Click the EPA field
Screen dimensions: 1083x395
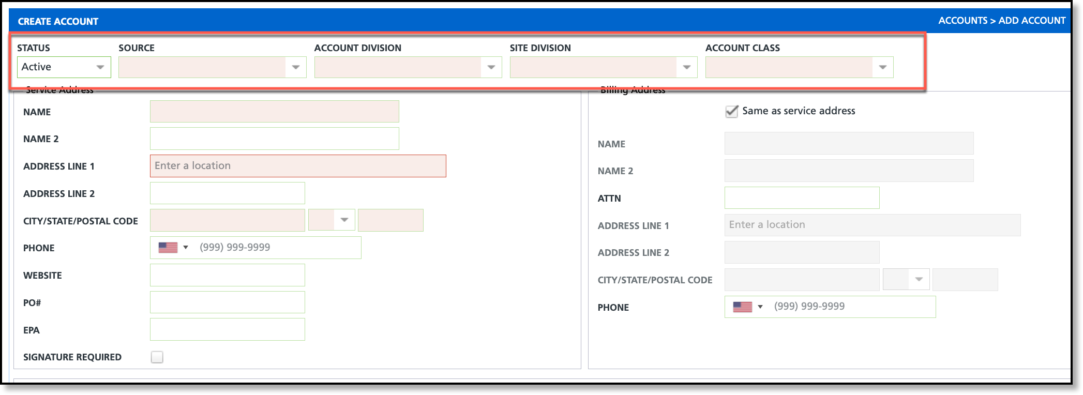point(228,329)
